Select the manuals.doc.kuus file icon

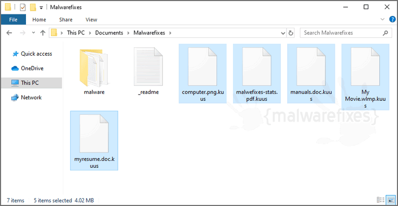point(311,67)
